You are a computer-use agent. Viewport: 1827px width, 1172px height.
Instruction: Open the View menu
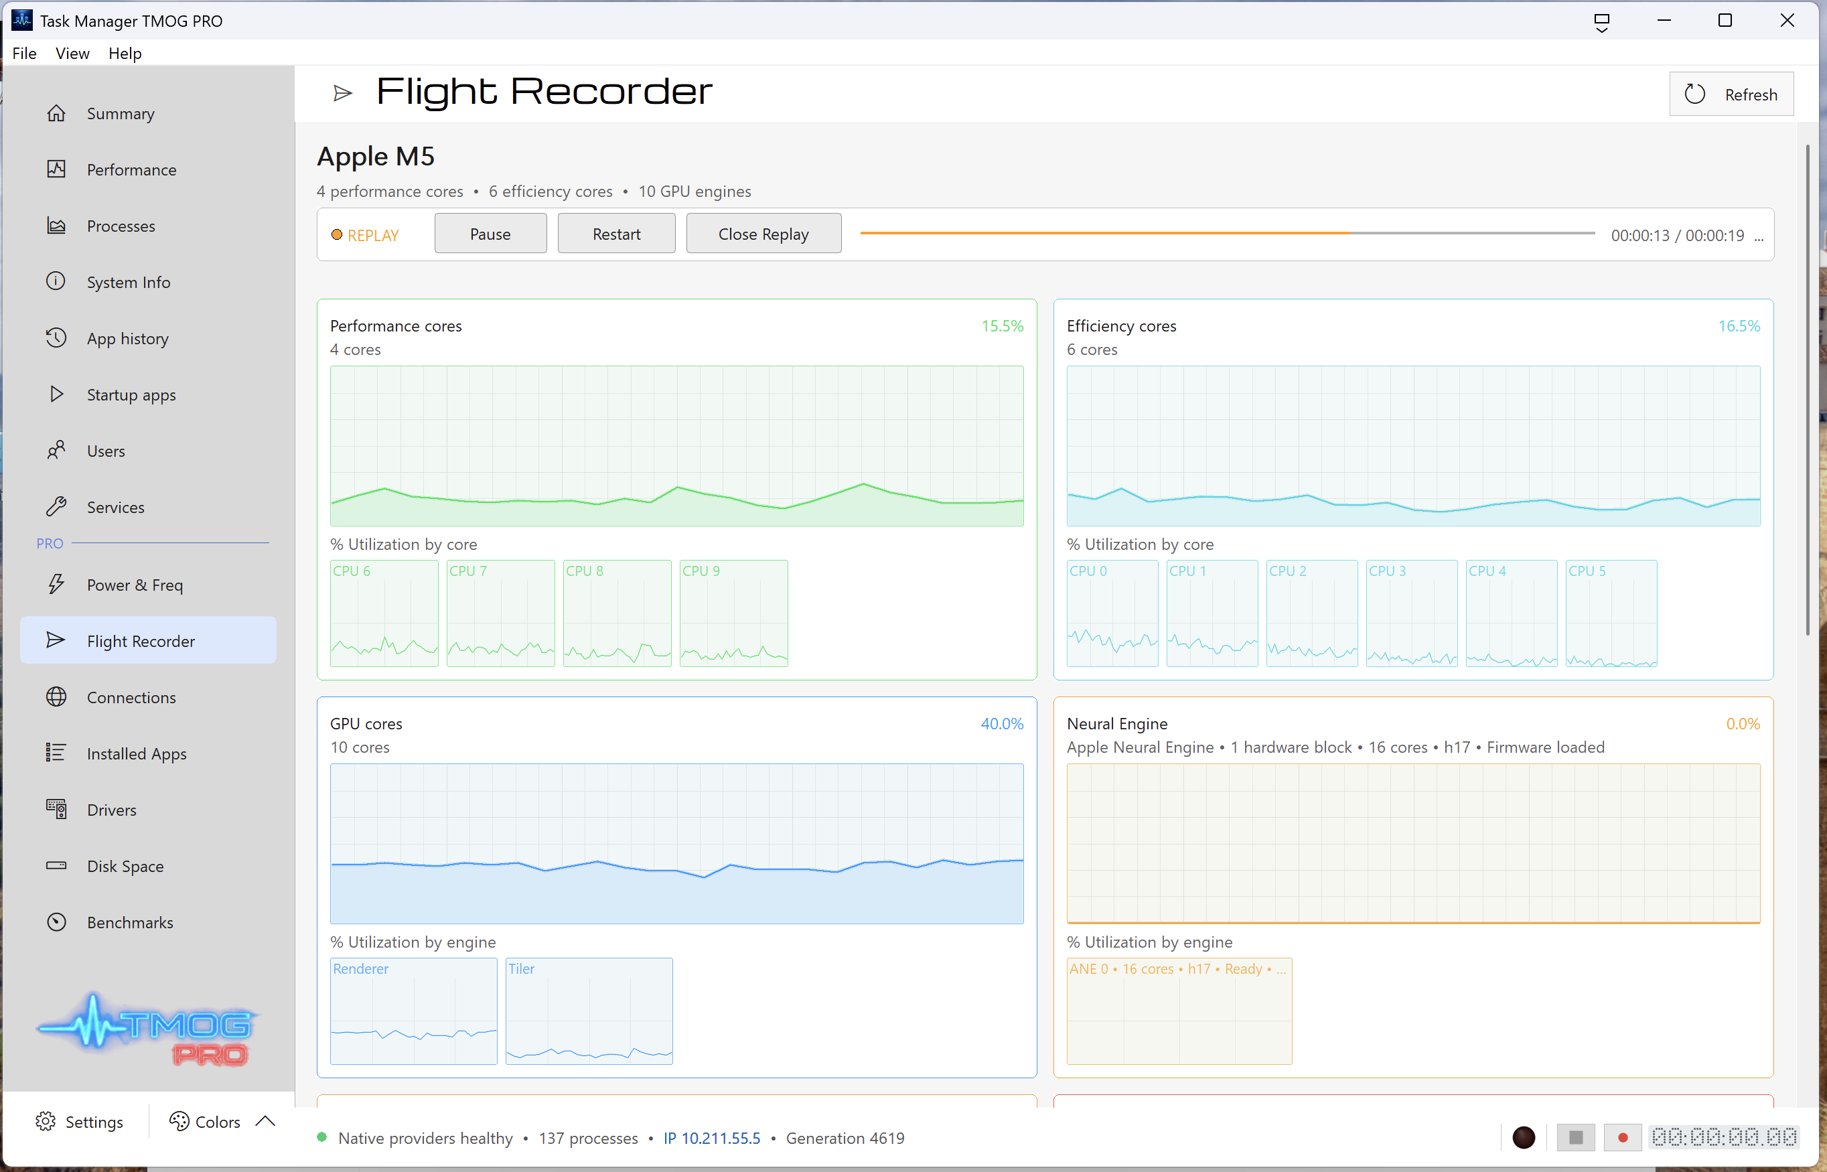pyautogui.click(x=72, y=54)
